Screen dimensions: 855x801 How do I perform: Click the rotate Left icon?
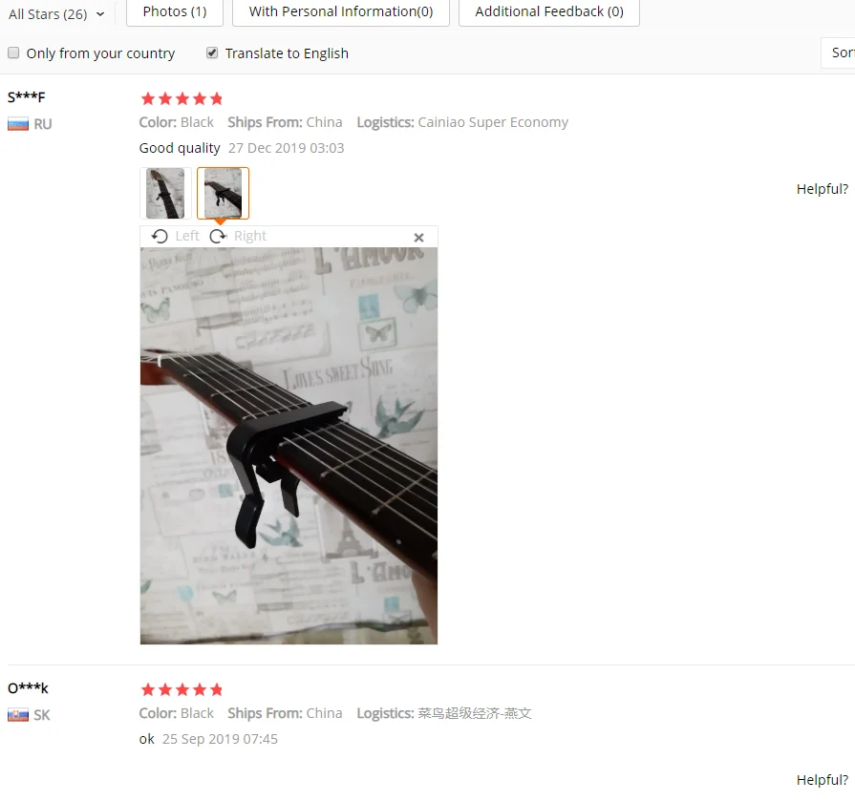click(x=160, y=236)
